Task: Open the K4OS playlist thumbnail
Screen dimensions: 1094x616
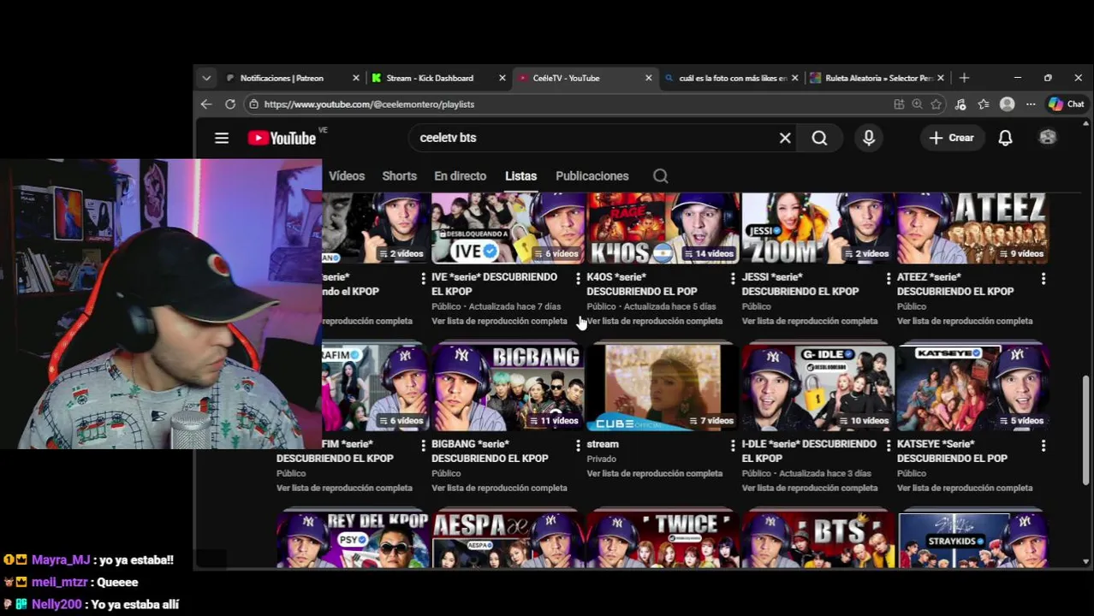Action: (663, 228)
